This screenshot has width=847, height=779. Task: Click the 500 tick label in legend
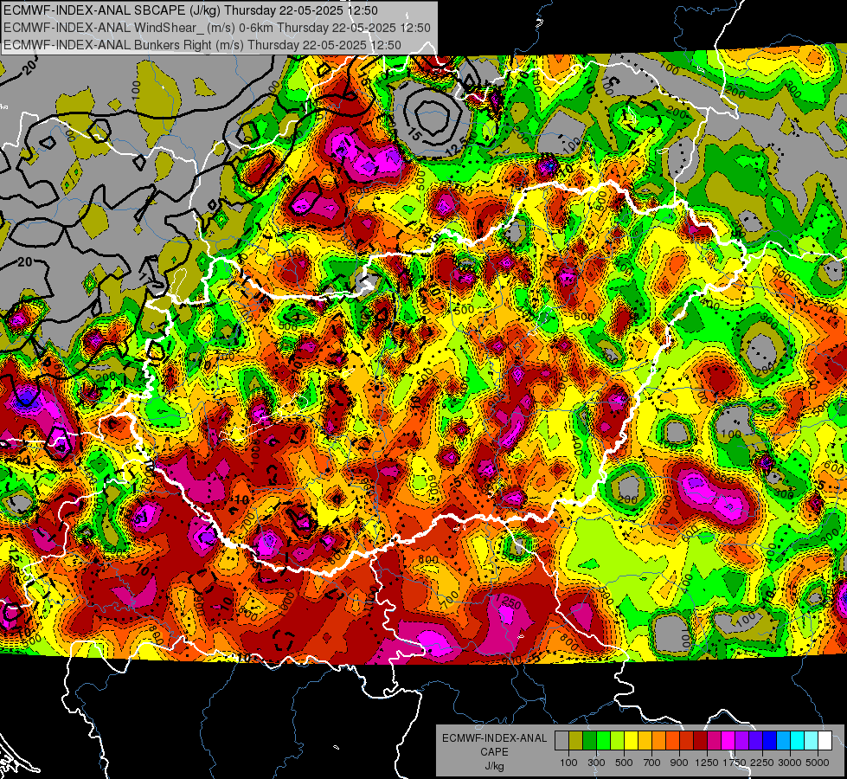point(624,763)
